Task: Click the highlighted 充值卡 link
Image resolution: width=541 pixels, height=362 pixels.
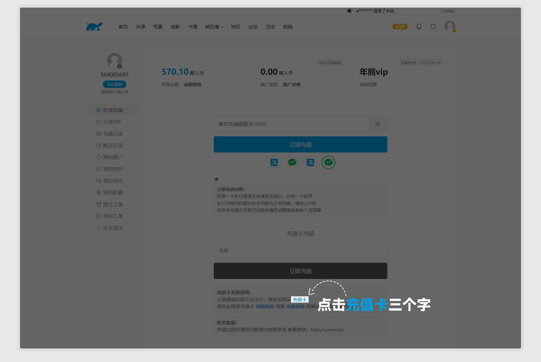Action: 300,299
